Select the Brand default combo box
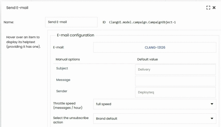The height and width of the screenshot is (127, 221). (x=155, y=119)
